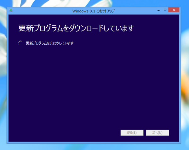Click the window title Windows 8.1 のセットアップ
The height and width of the screenshot is (150, 189).
pyautogui.click(x=94, y=11)
